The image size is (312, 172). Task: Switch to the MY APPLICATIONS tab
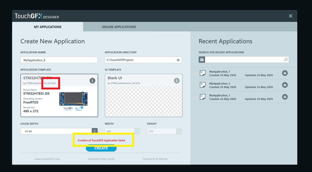[x=47, y=27]
